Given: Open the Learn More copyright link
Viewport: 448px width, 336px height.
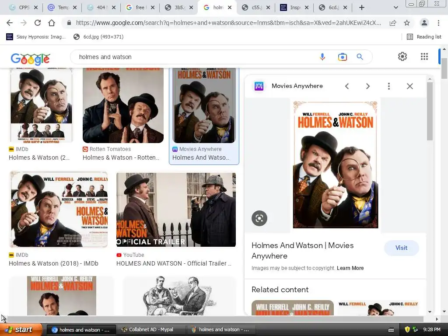Looking at the screenshot, I should point(350,268).
